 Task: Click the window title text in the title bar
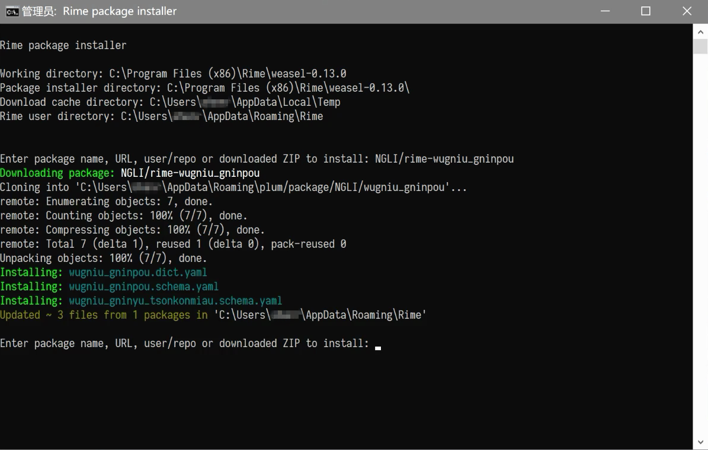pyautogui.click(x=100, y=11)
